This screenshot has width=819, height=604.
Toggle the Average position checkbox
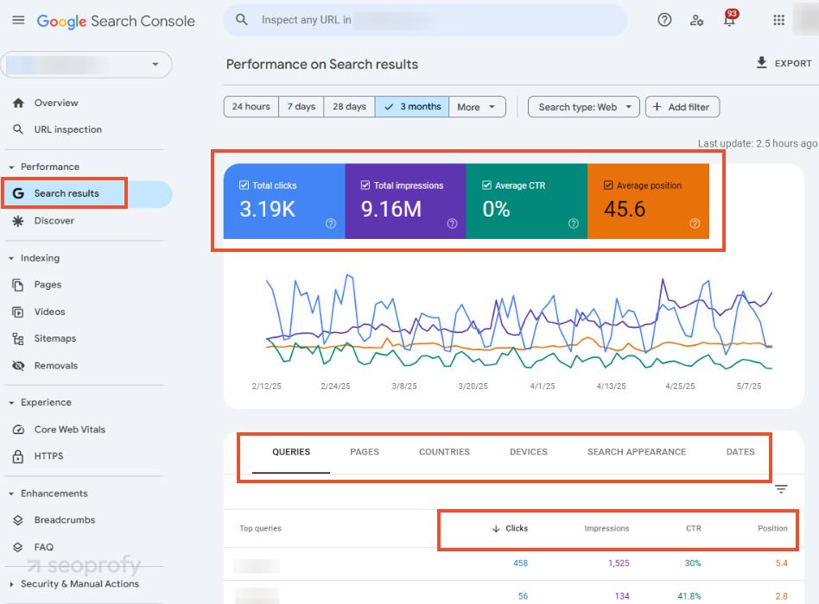(608, 186)
